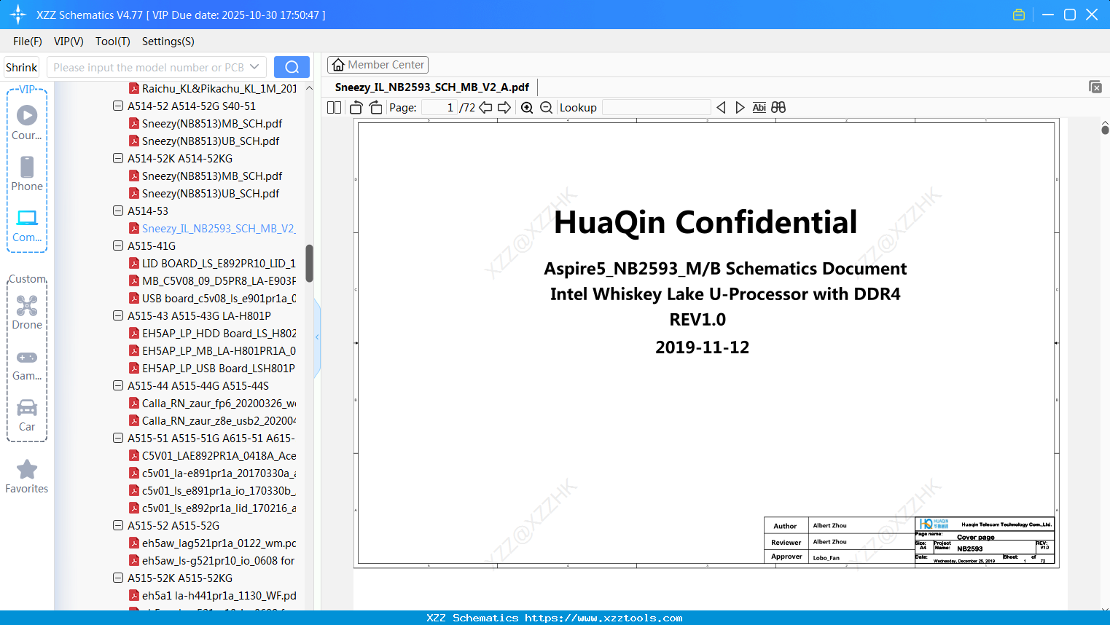The image size is (1110, 625).
Task: Collapse the A515-52K A515-52KG group
Action: click(118, 578)
